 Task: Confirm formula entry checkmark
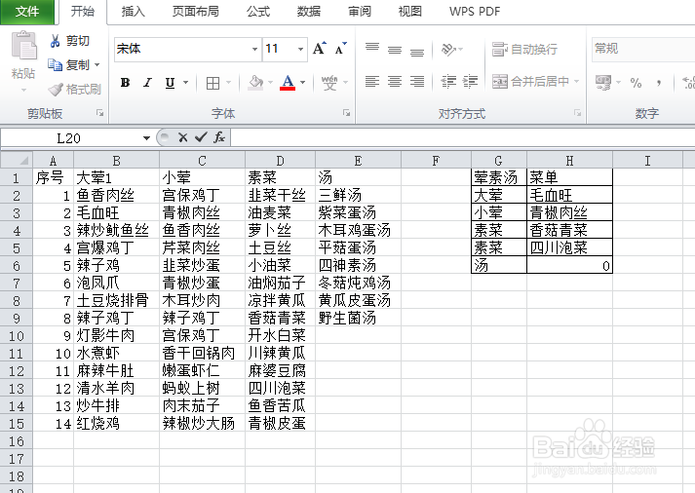tap(201, 137)
